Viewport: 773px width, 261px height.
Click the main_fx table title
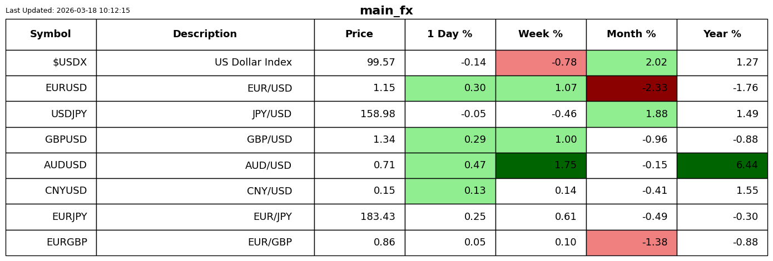click(386, 11)
